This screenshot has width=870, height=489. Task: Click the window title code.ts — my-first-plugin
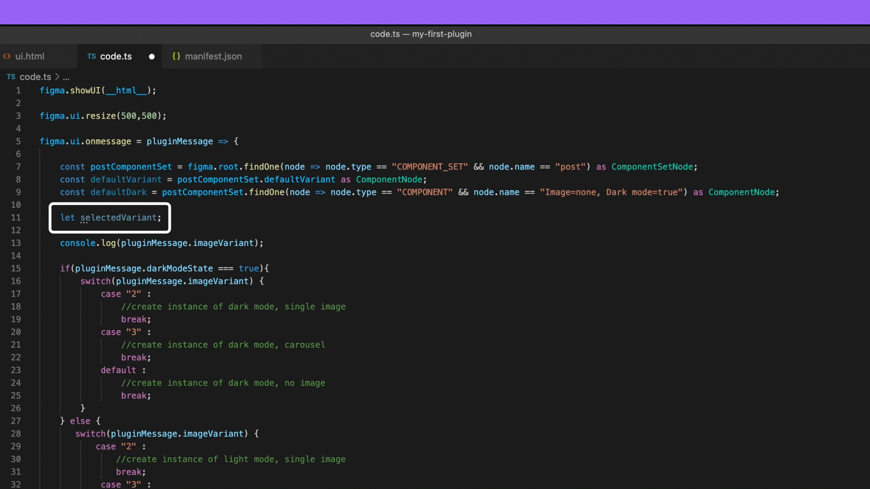(x=421, y=34)
